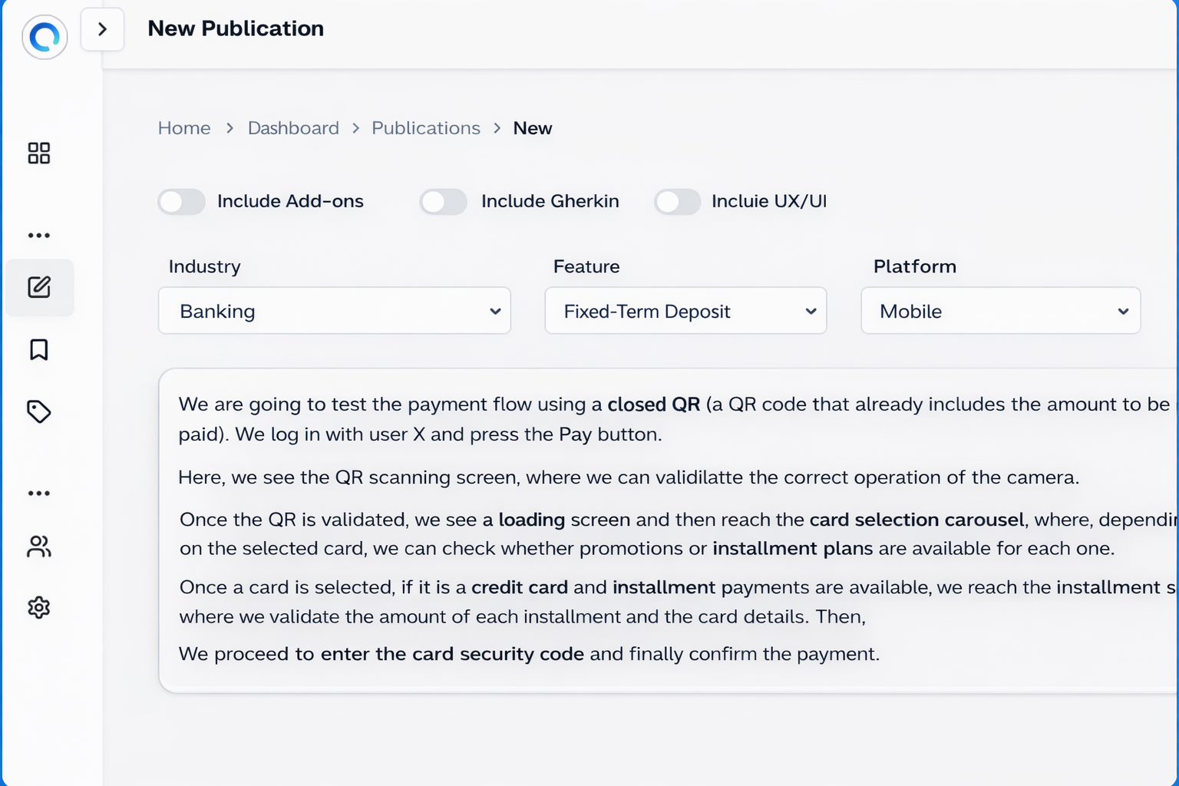Select the edit/compose pencil icon in sidebar

[x=39, y=287]
